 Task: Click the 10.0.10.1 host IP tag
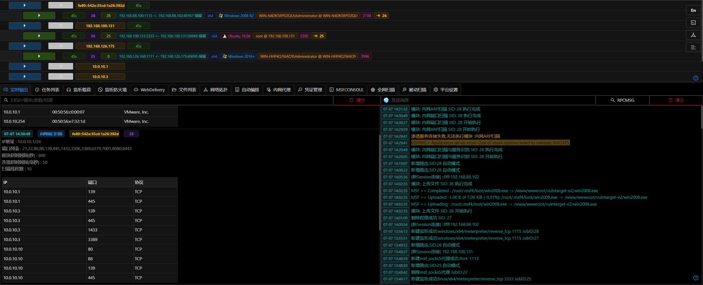click(x=100, y=67)
